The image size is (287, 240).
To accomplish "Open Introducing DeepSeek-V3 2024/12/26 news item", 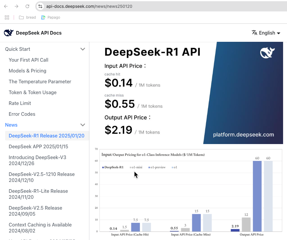I will click(38, 160).
